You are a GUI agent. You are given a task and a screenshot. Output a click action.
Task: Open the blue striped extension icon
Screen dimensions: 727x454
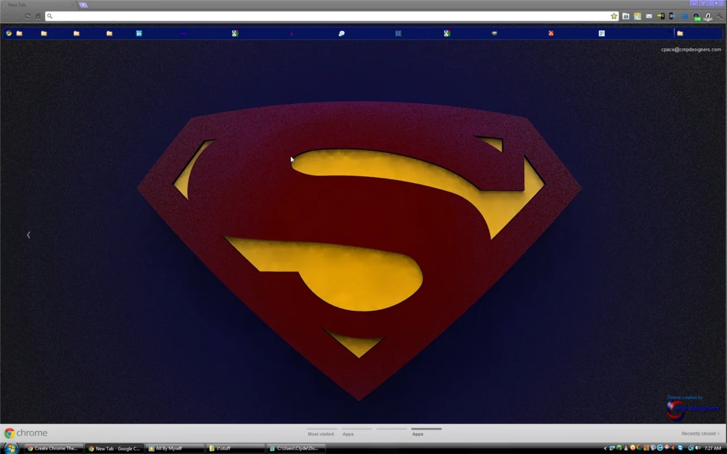click(684, 16)
